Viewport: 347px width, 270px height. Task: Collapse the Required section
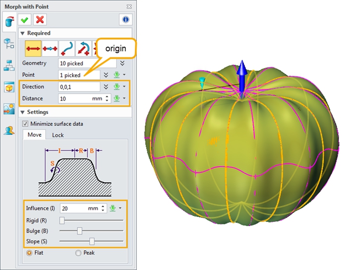[x=22, y=33]
